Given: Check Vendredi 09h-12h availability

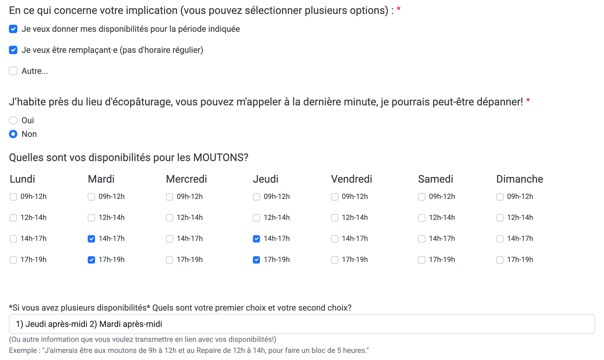Looking at the screenshot, I should click(335, 197).
